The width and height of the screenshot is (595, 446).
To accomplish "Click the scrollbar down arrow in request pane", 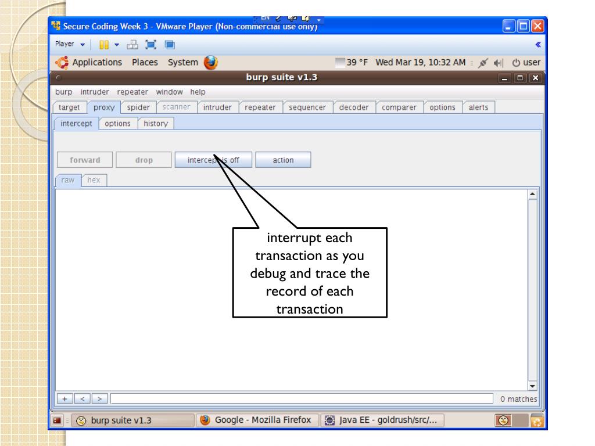I will coord(532,386).
